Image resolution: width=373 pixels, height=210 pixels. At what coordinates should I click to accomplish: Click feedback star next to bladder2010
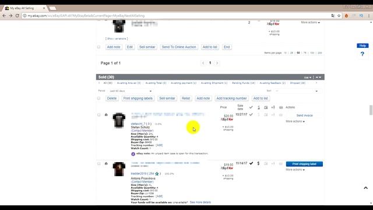coord(157,174)
